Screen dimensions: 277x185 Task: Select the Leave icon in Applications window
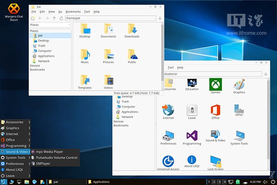(192, 112)
